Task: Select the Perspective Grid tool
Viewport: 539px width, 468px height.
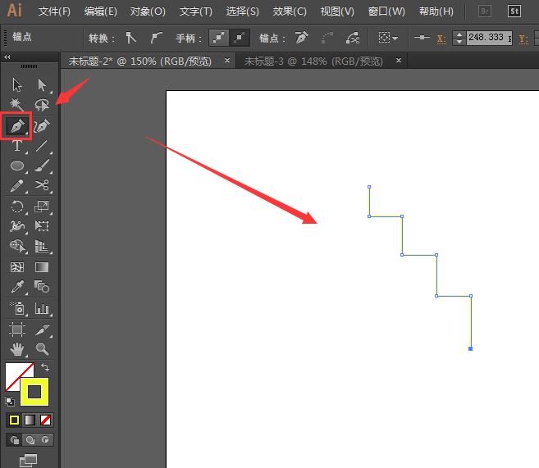Action: click(x=42, y=246)
